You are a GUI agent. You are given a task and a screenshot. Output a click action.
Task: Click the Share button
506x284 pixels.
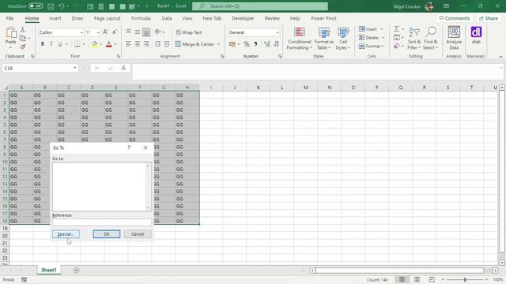coord(489,18)
